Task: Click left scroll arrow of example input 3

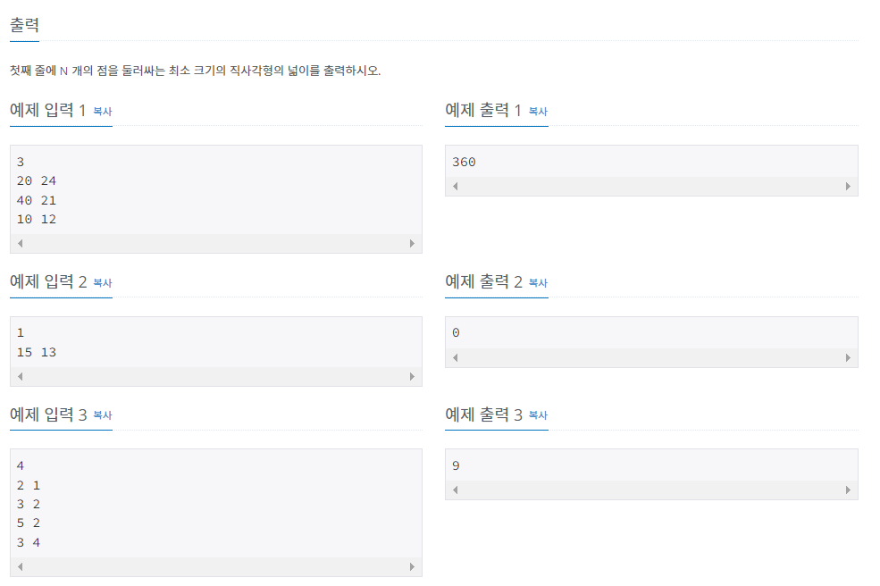Action: [x=21, y=566]
